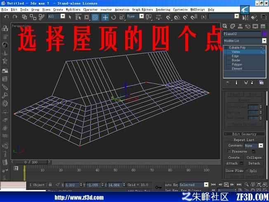Viewport: 269px width, 202px height.
Task: Open selection filter All dropdown
Action: pos(63,16)
